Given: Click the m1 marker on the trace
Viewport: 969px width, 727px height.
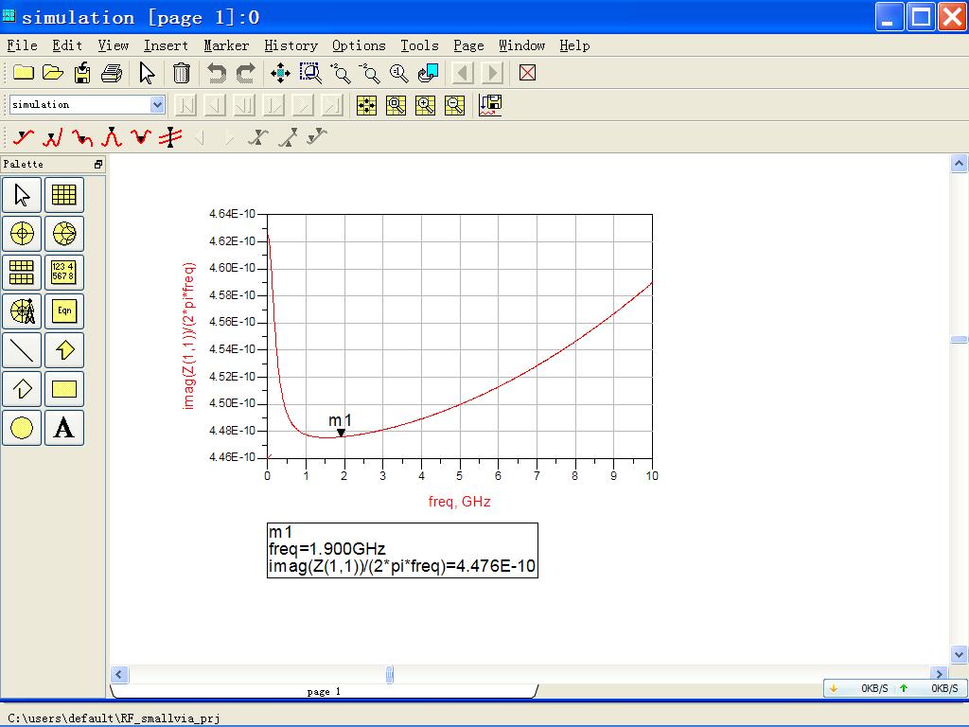Looking at the screenshot, I should point(341,433).
